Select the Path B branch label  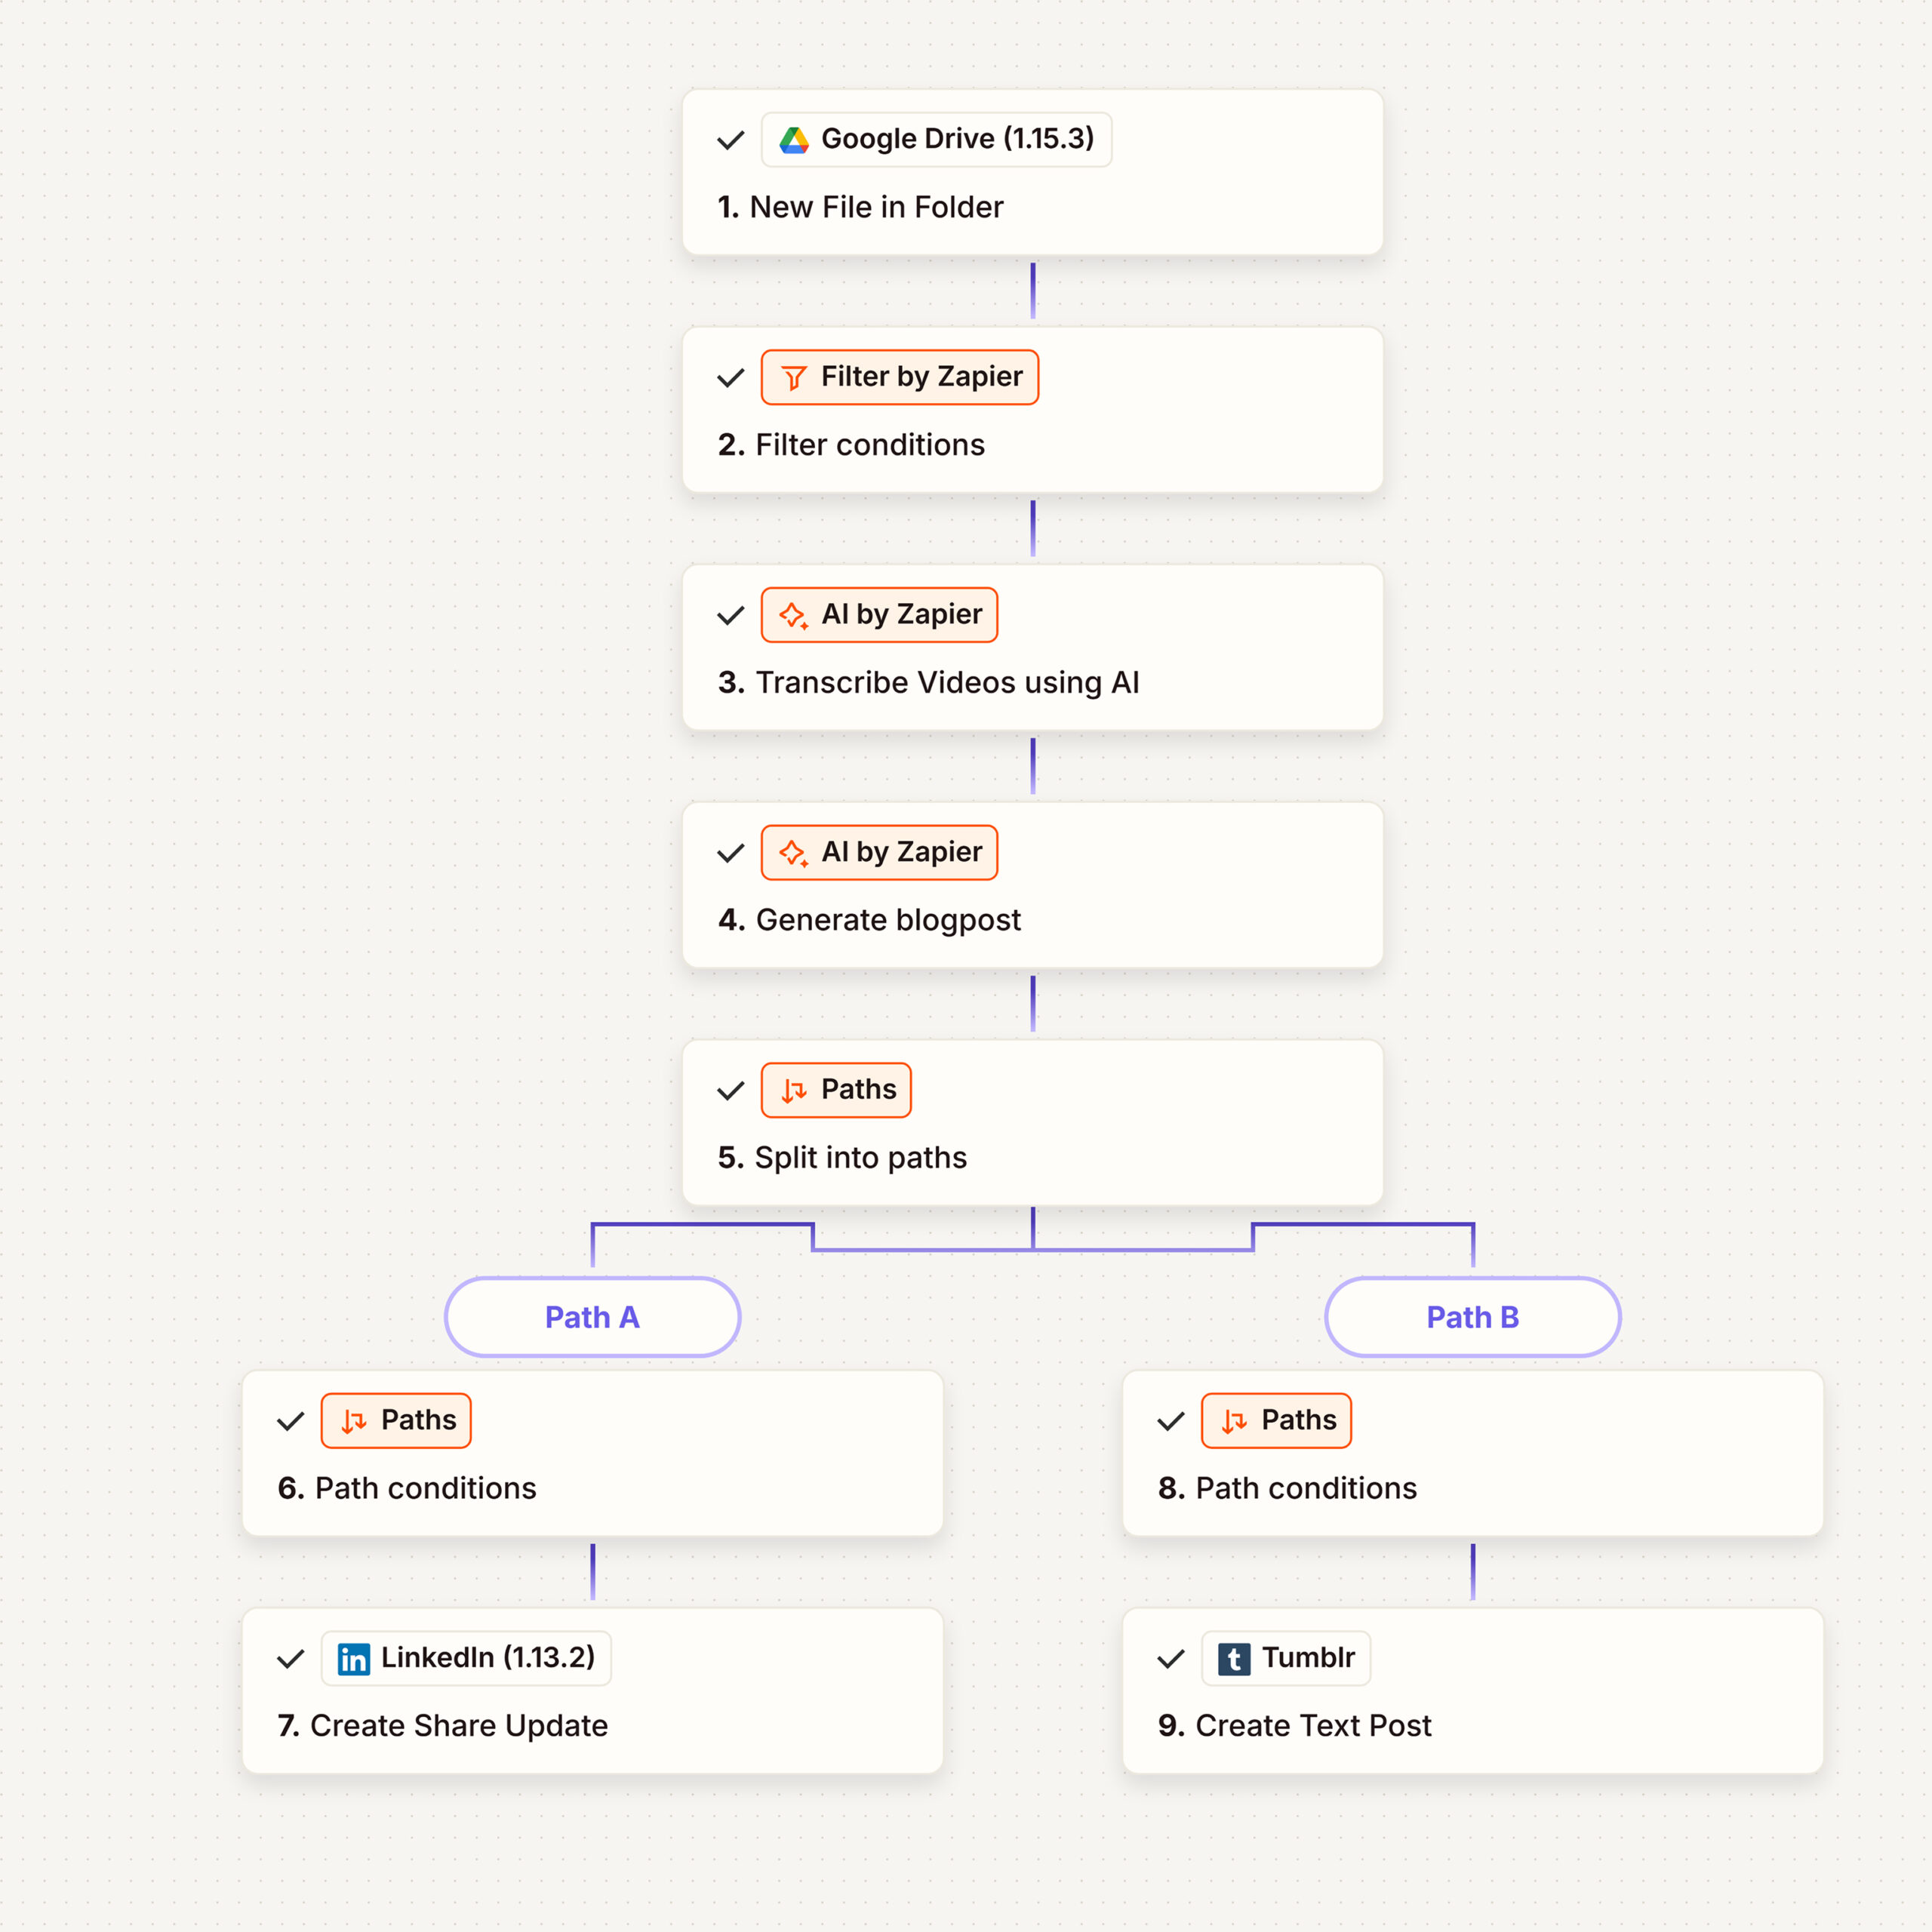click(x=1472, y=1317)
